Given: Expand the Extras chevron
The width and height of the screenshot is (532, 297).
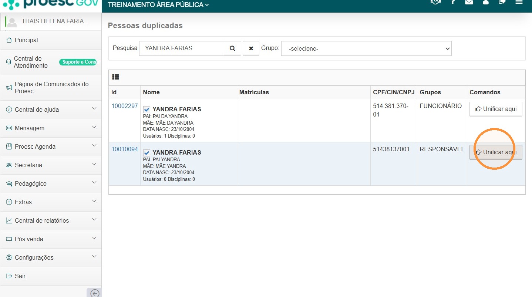Looking at the screenshot, I should pyautogui.click(x=94, y=201).
